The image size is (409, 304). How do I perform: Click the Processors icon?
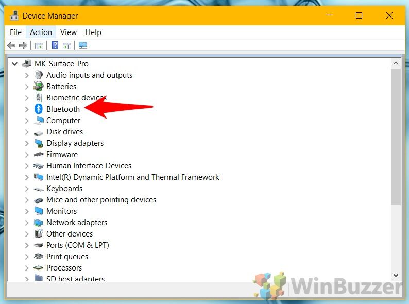click(39, 268)
